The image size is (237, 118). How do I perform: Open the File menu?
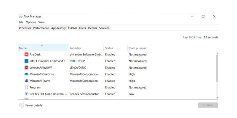point(21,22)
